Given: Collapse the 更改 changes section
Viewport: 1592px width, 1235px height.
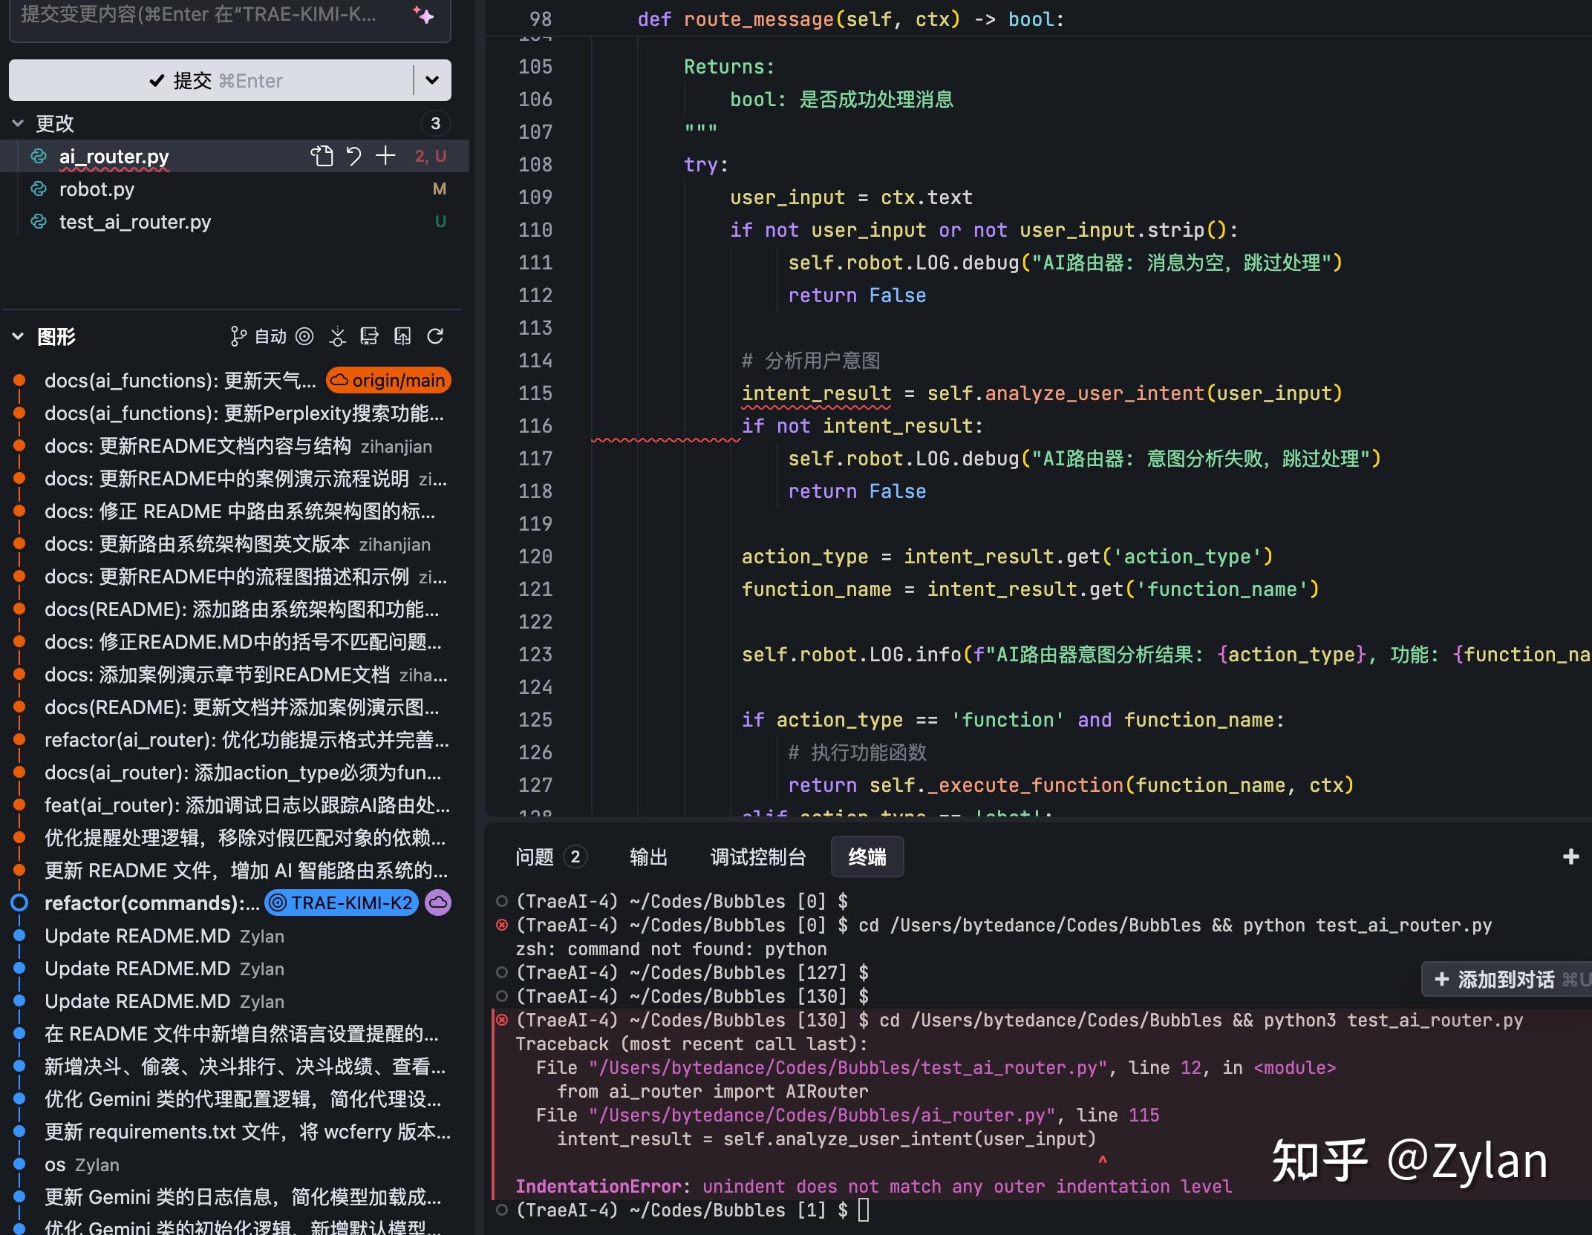Looking at the screenshot, I should 18,123.
